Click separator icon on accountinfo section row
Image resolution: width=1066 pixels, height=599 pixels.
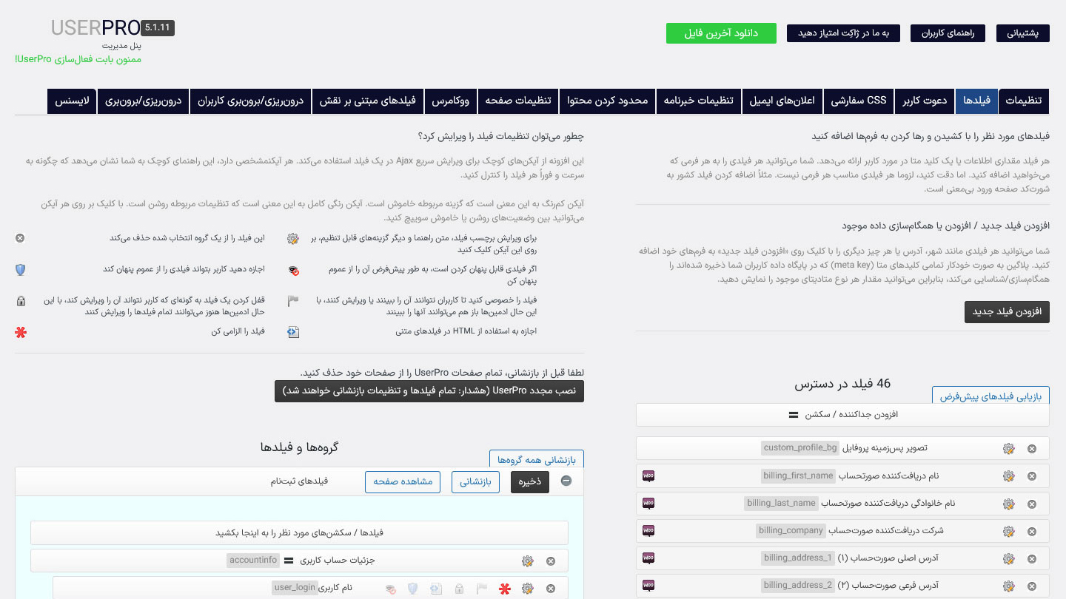pyautogui.click(x=289, y=561)
